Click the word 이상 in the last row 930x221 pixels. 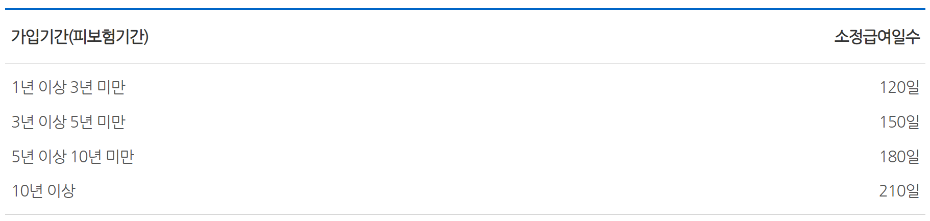point(61,191)
